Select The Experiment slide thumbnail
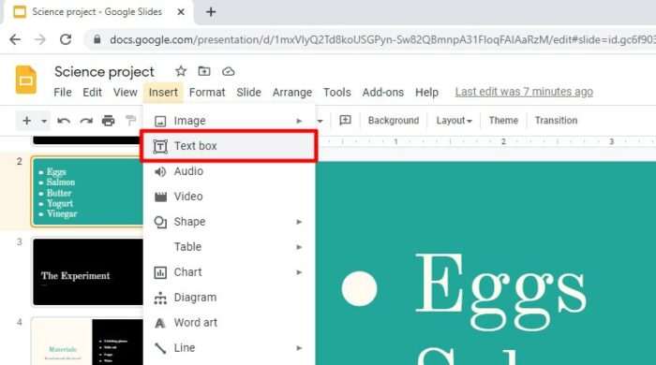The height and width of the screenshot is (365, 656). (x=87, y=272)
